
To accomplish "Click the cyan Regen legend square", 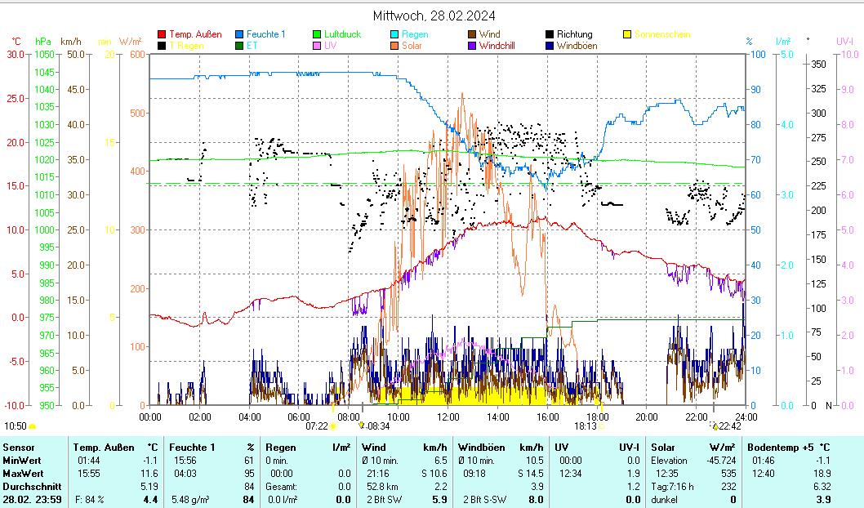I will (x=394, y=35).
